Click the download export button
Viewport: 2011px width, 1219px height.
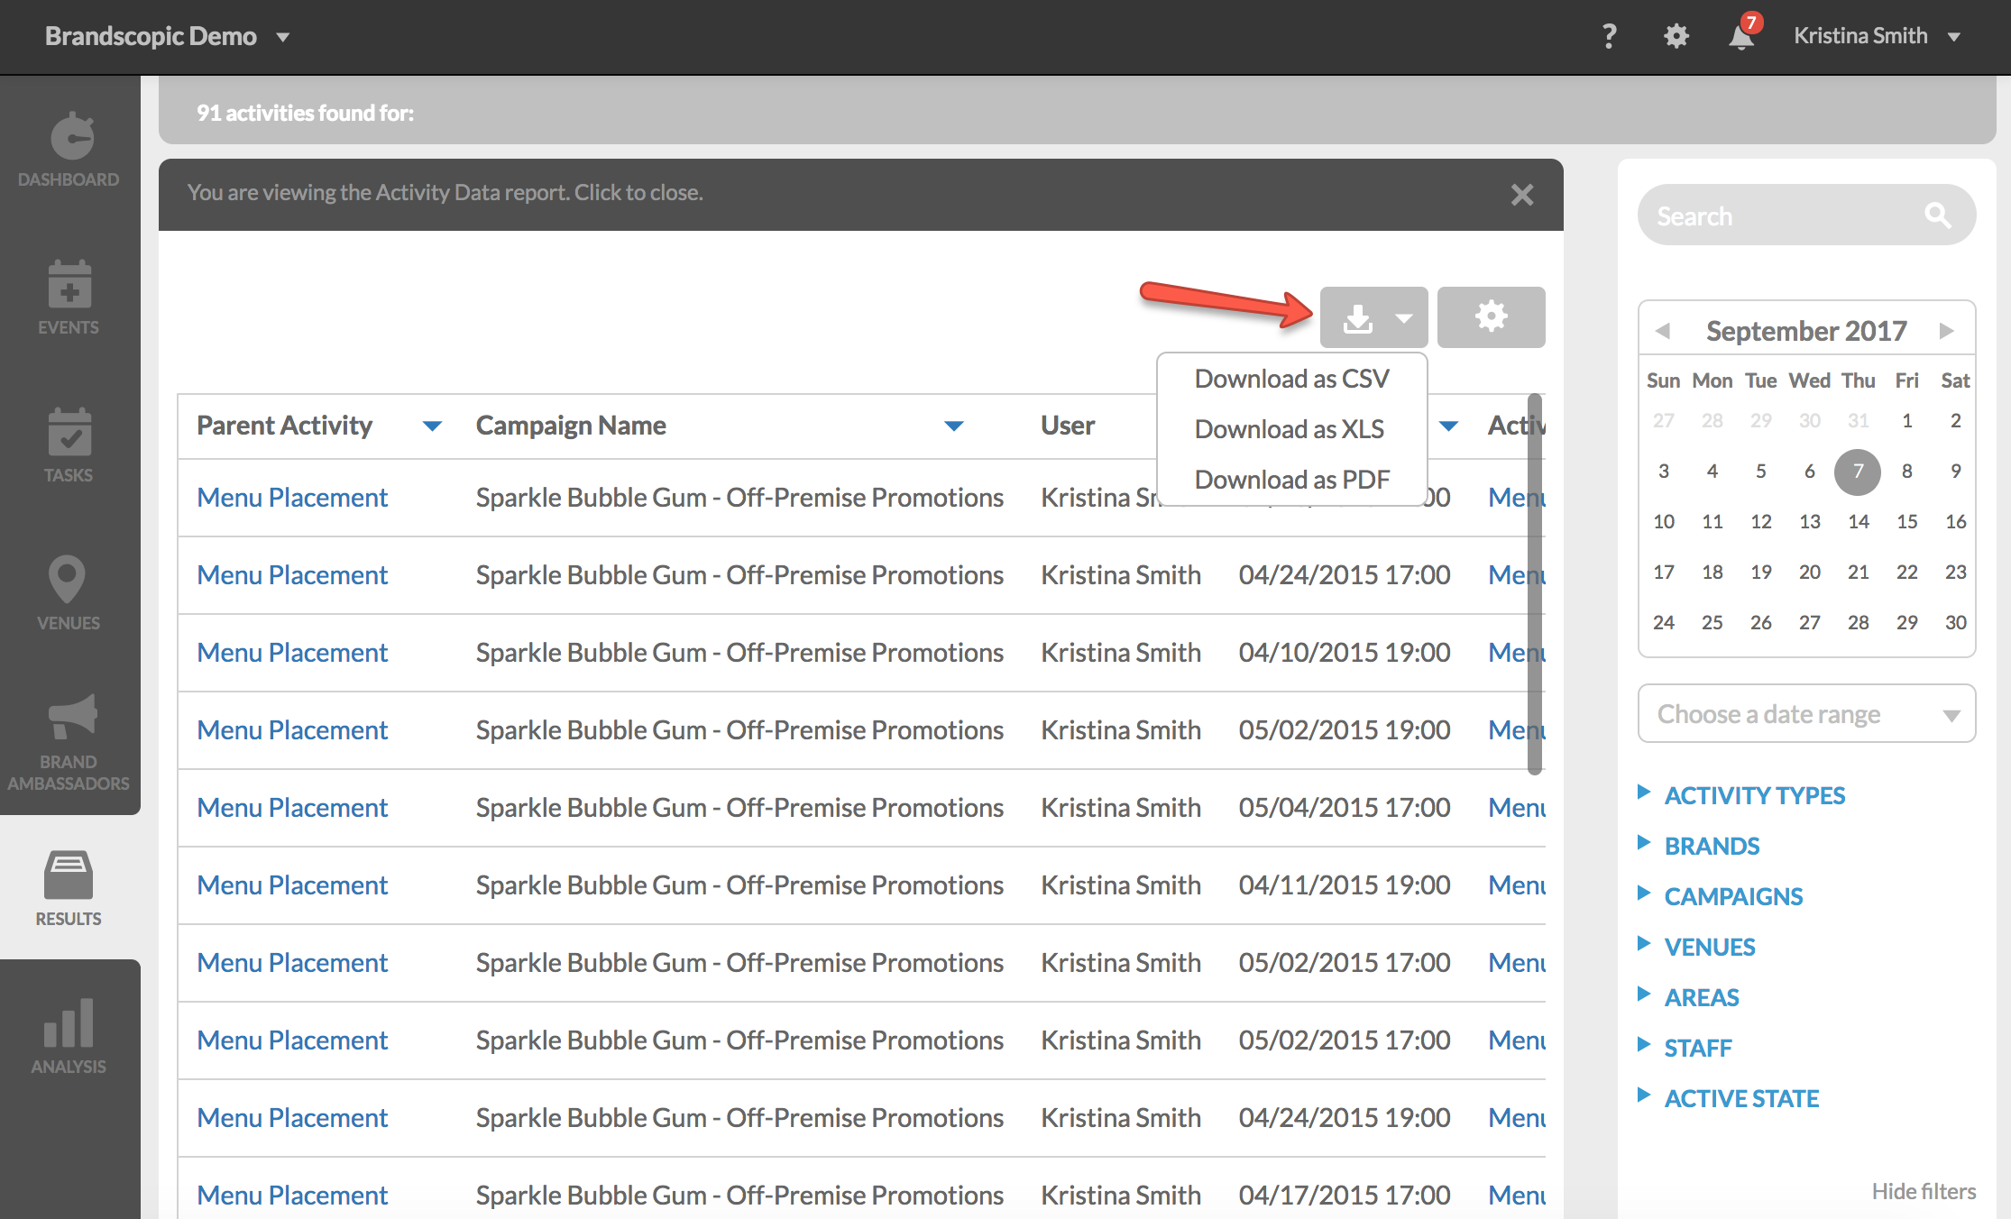(1373, 317)
